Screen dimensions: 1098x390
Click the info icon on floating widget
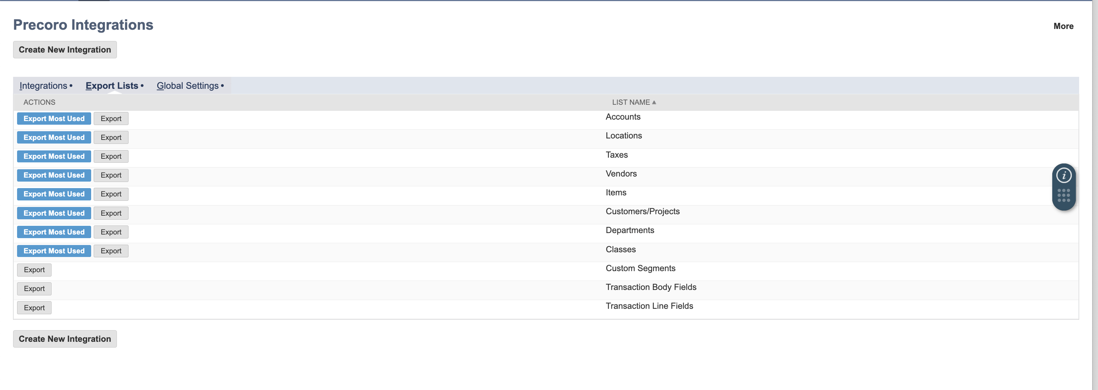(x=1064, y=175)
